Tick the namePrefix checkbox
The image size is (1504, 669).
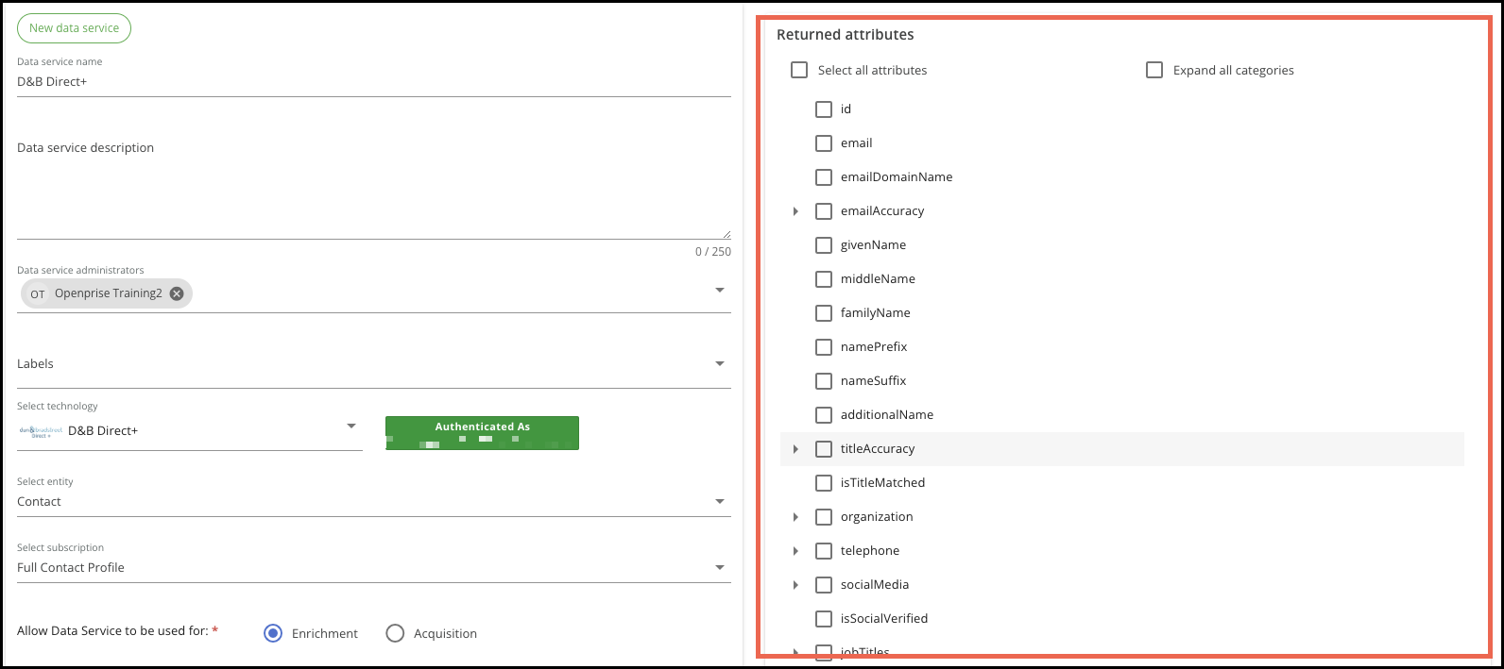824,347
